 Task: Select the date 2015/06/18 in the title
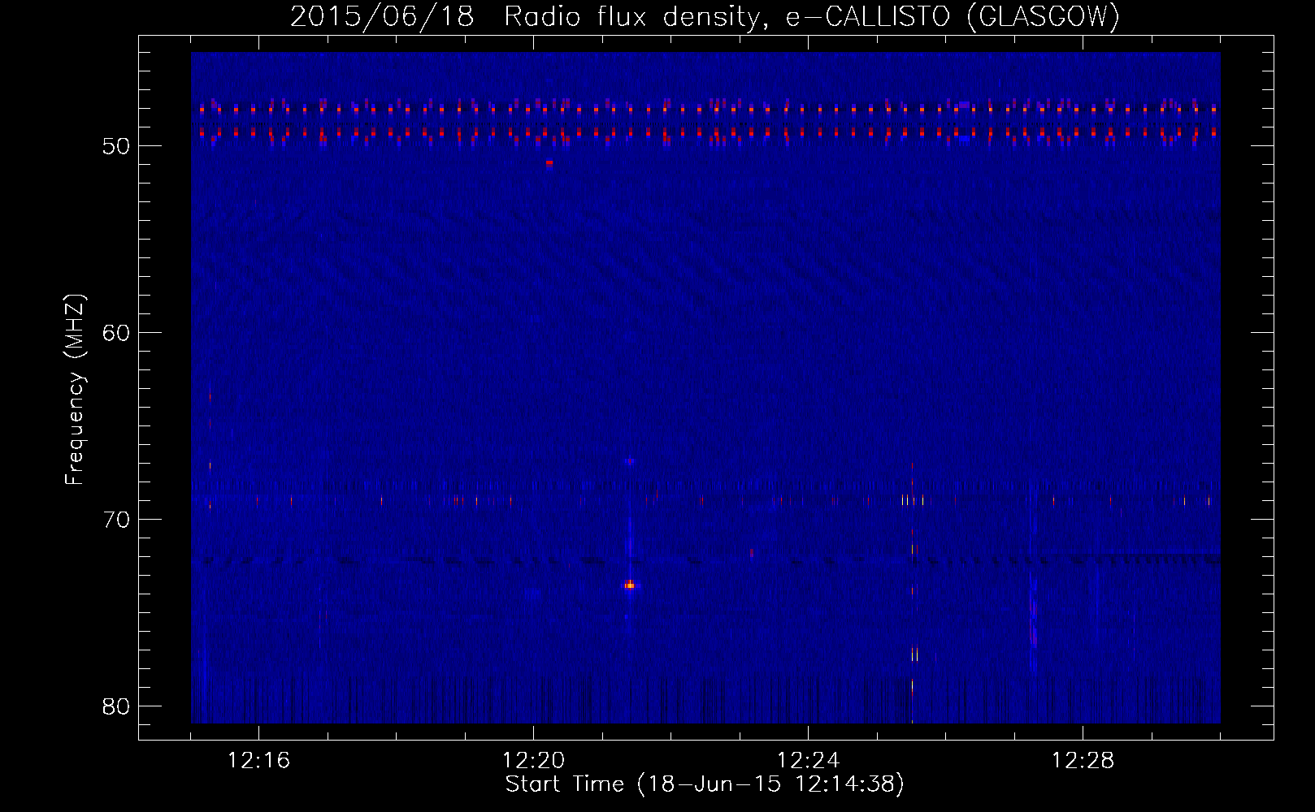click(x=382, y=17)
